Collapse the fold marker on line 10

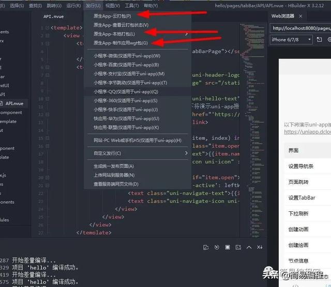47,99
